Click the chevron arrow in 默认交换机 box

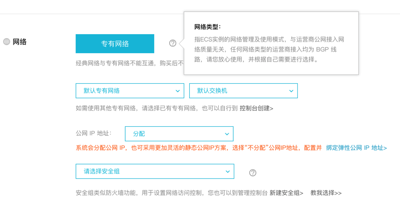291,91
